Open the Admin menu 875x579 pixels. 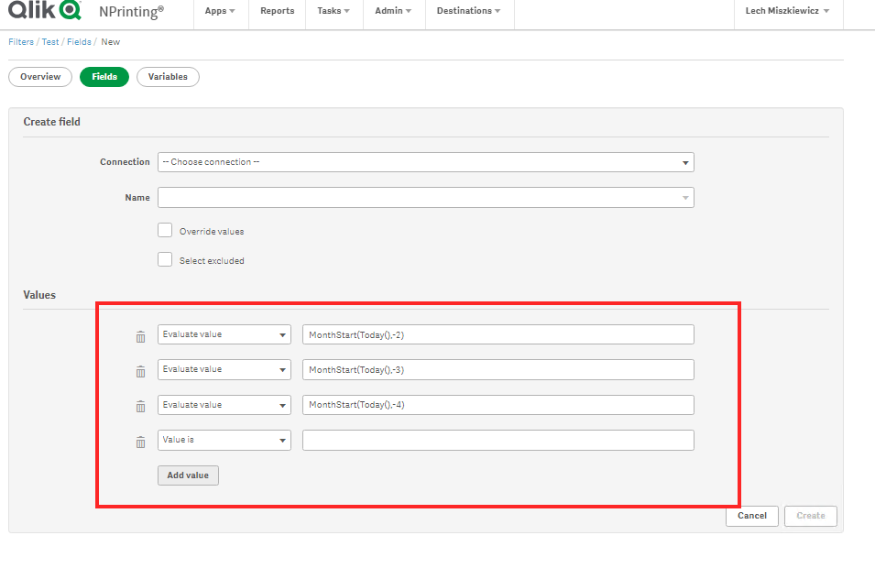coord(393,11)
